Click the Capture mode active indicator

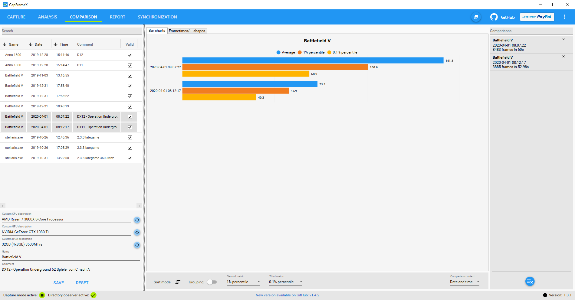click(42, 295)
